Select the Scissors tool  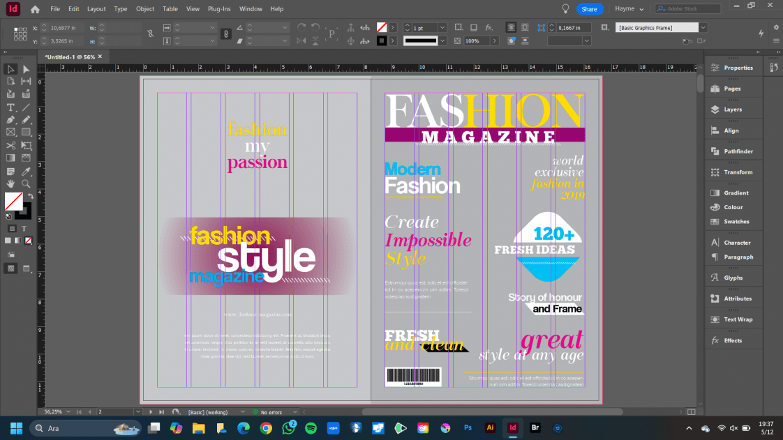(10, 145)
